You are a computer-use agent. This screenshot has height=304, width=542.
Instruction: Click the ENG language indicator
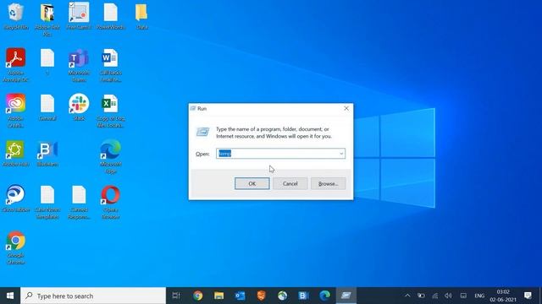479,296
